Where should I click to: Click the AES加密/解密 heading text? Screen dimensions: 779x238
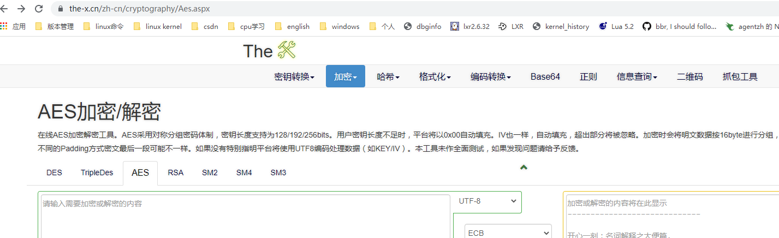tap(99, 112)
